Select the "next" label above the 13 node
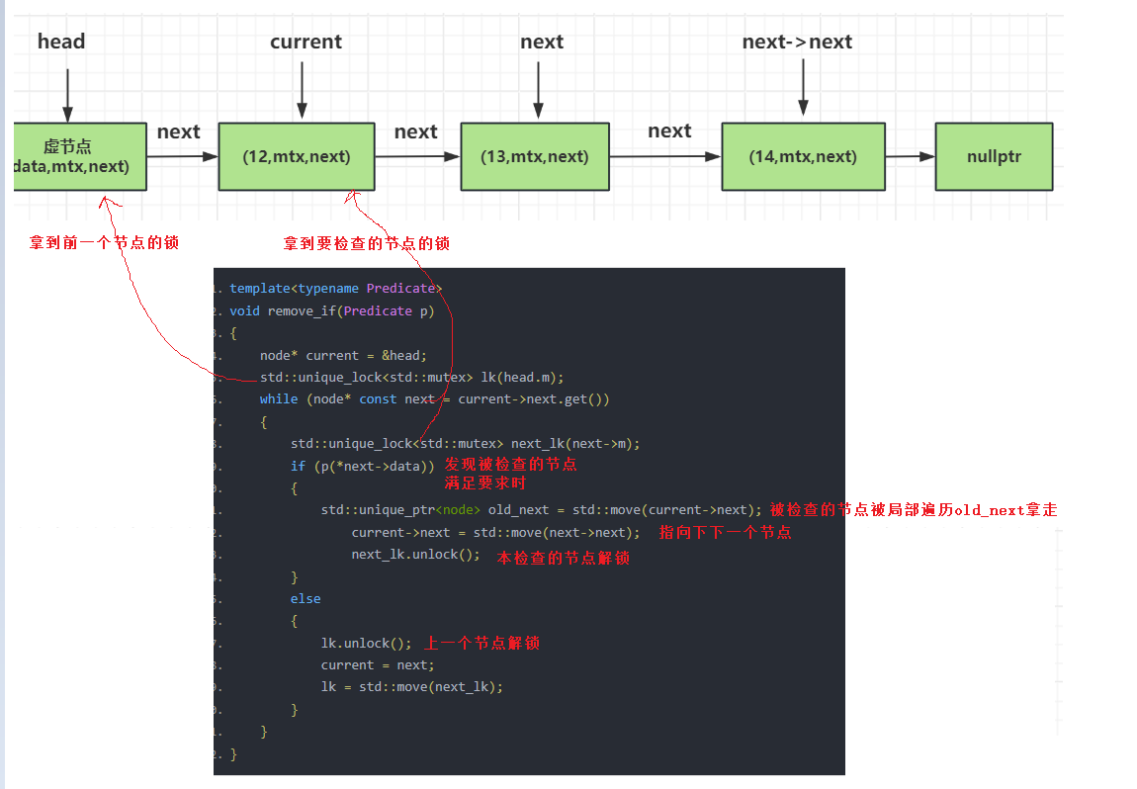Image resolution: width=1137 pixels, height=789 pixels. tap(542, 43)
